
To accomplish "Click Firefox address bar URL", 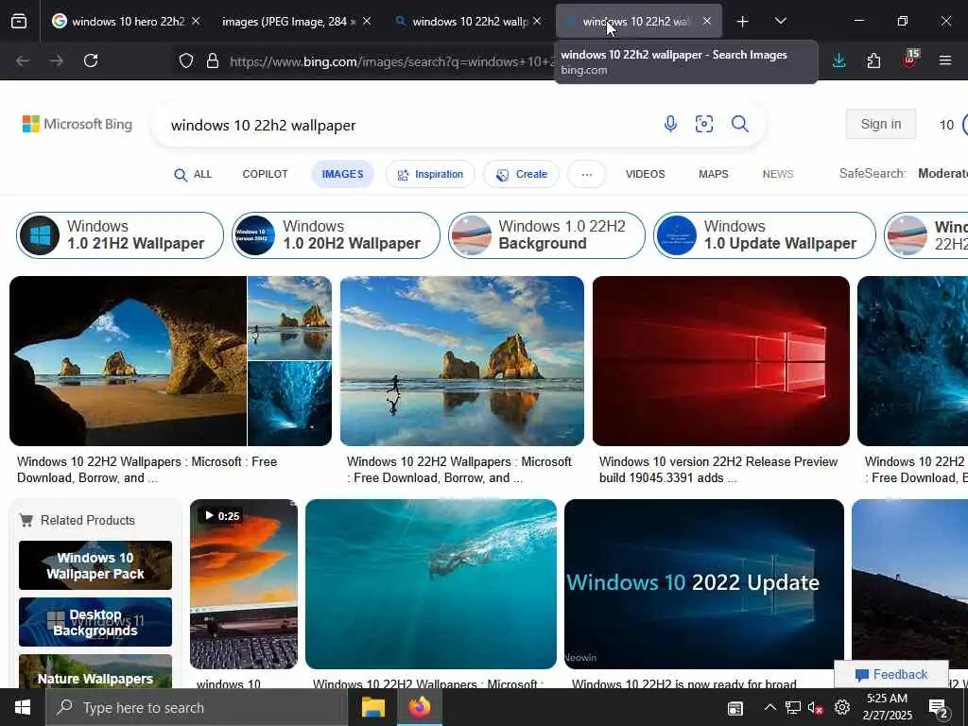I will (391, 61).
